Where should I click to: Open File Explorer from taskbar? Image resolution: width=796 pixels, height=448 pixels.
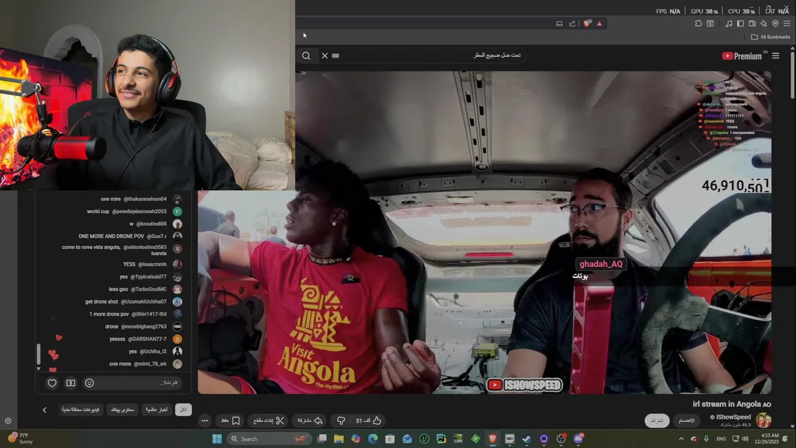click(338, 439)
